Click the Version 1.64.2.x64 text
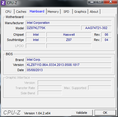The height and width of the screenshot is (117, 118). coord(37,113)
